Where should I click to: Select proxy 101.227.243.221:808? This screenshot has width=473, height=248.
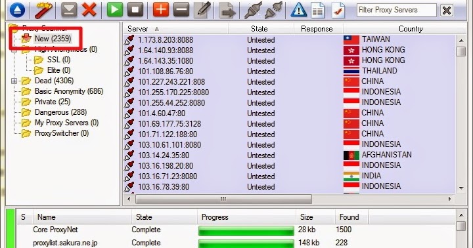171,82
